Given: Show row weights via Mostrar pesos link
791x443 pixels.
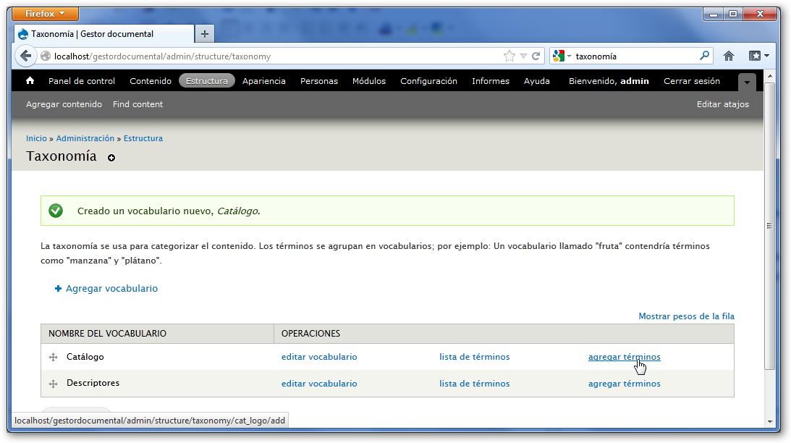Looking at the screenshot, I should (x=686, y=316).
